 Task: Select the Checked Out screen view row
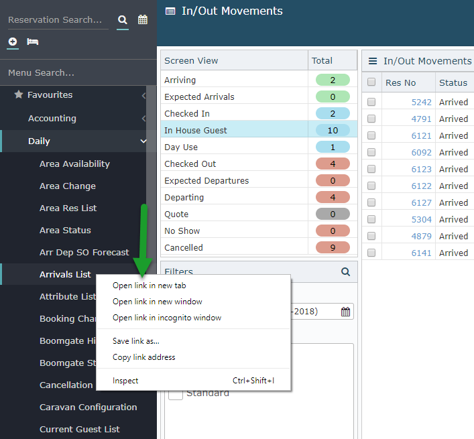click(259, 164)
